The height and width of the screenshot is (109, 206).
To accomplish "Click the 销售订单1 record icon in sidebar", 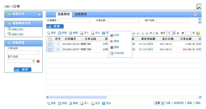I will point(9,29).
